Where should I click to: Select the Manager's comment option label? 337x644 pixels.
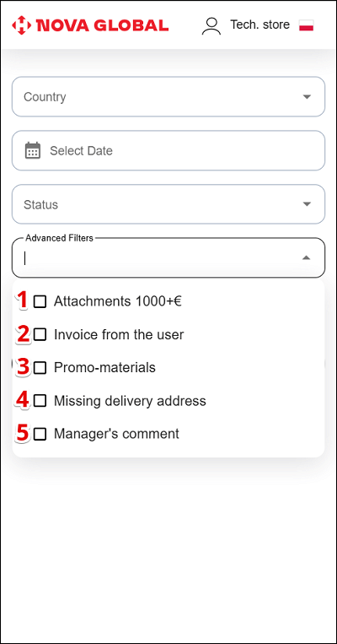[116, 434]
